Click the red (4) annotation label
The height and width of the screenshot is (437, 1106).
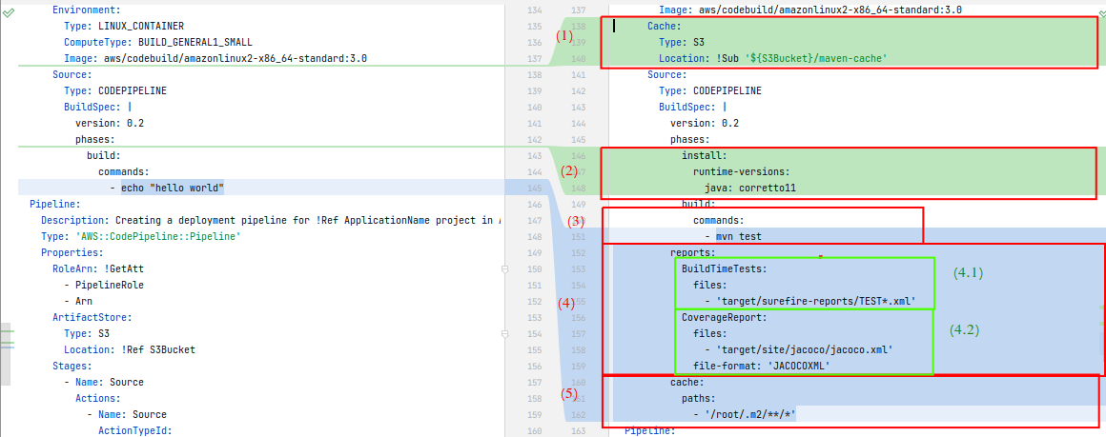[567, 303]
